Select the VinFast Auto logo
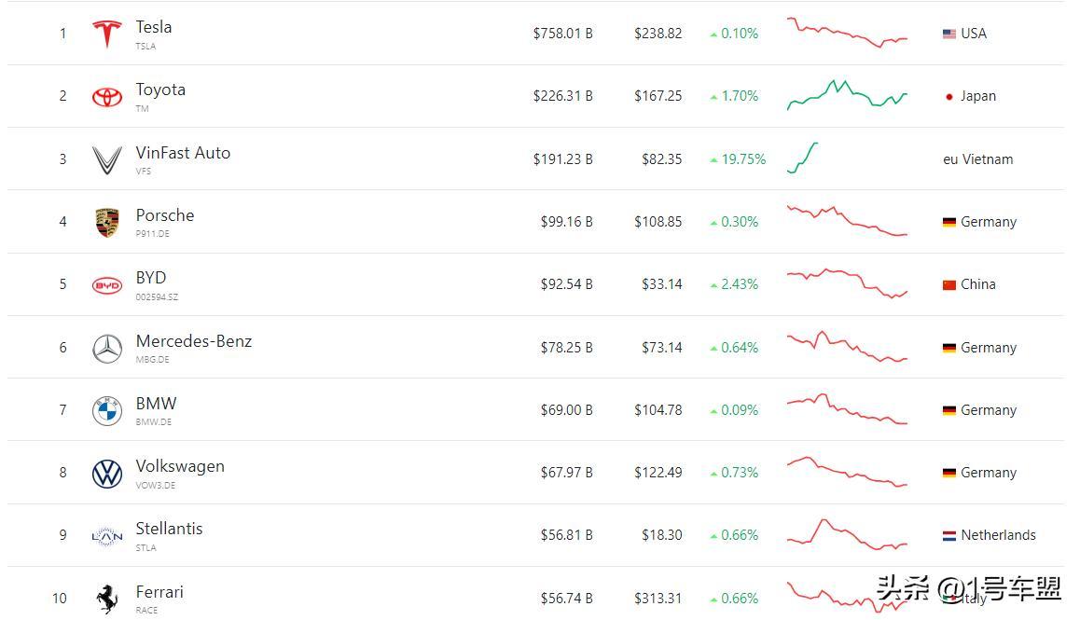Viewport: 1080px width, 620px height. point(106,159)
